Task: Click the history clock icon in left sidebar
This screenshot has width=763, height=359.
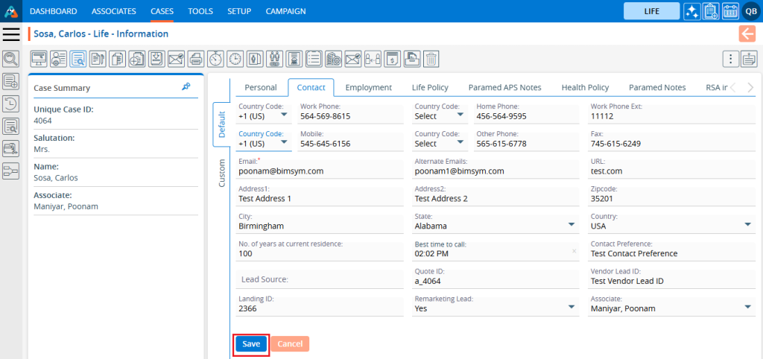Action: pos(11,104)
